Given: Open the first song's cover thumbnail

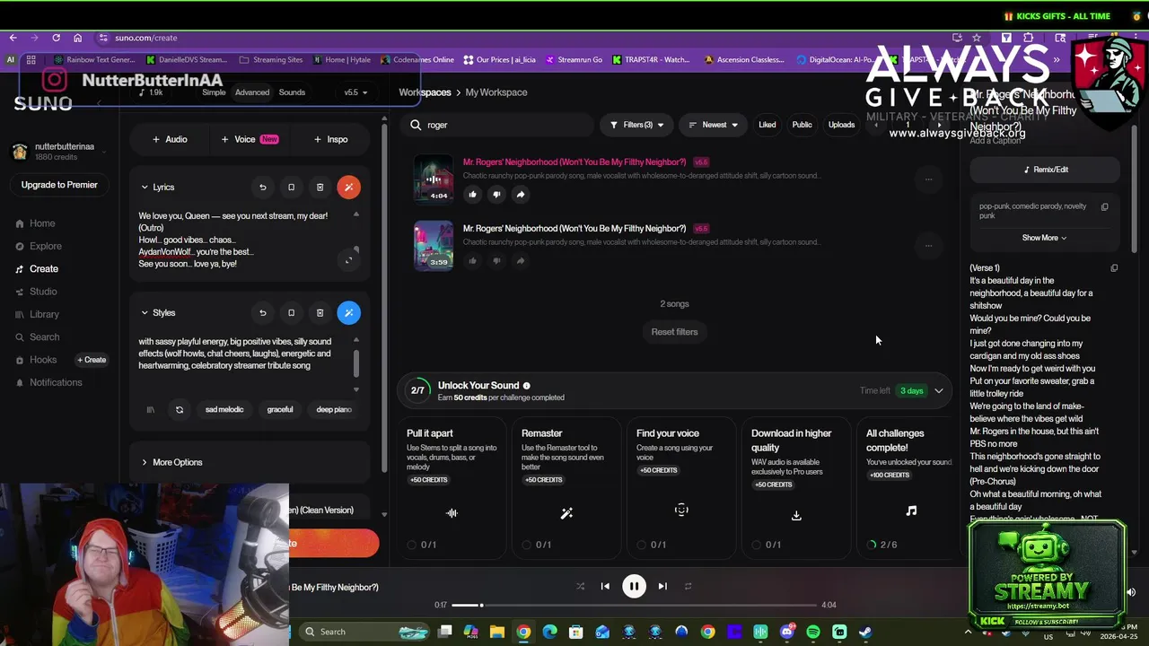Looking at the screenshot, I should click(434, 179).
